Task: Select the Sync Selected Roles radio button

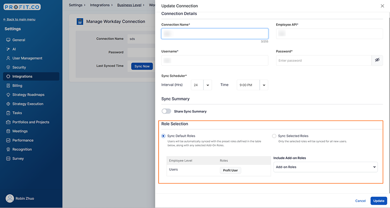Action: tap(274, 136)
